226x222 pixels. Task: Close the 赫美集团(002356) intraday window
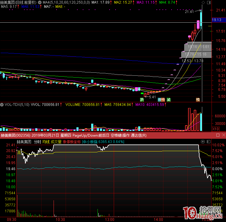point(224,135)
